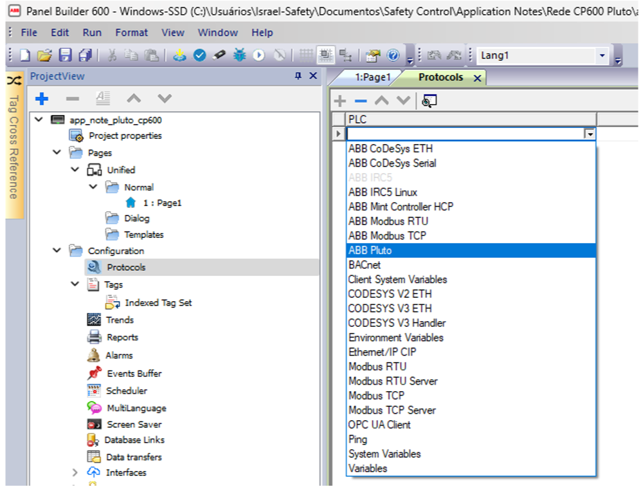Open the project properties toolbar icon

[x=373, y=55]
